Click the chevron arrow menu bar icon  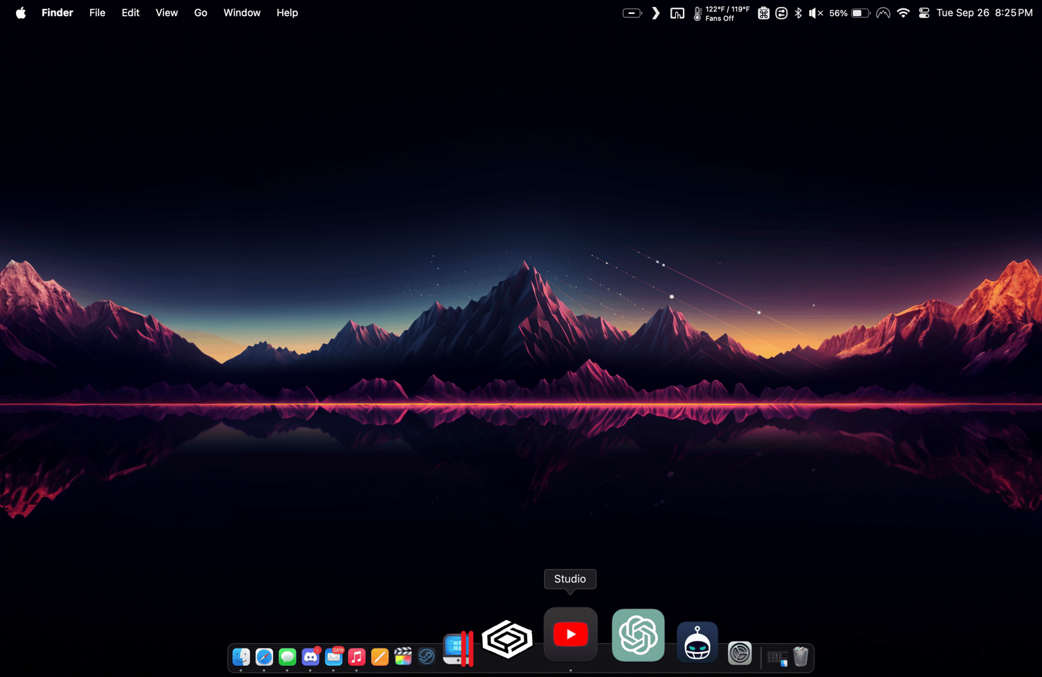[655, 13]
